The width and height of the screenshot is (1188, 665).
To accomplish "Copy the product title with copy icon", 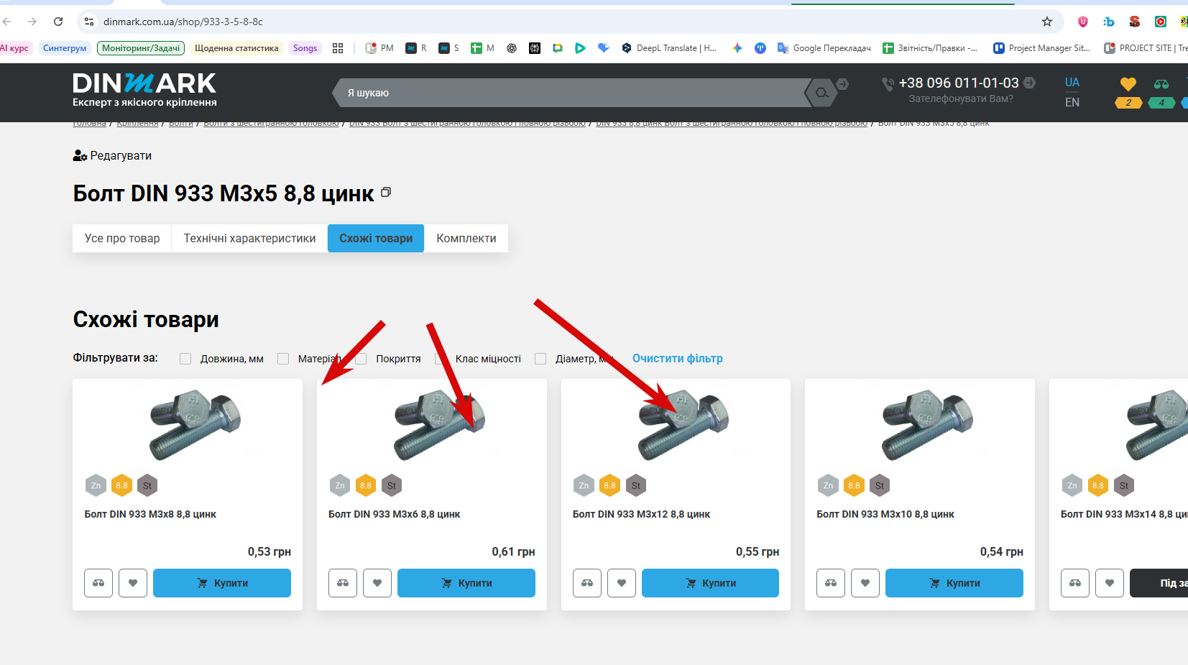I will pyautogui.click(x=386, y=192).
